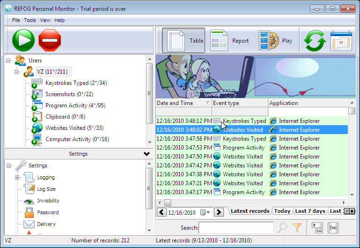Open Invisibility settings with the eye icon
The image size is (360, 248).
29,201
